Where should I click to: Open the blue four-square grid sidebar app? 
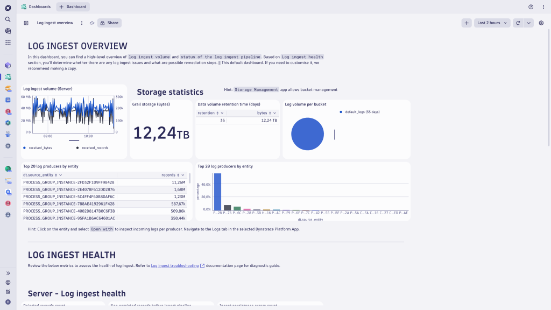[8, 100]
